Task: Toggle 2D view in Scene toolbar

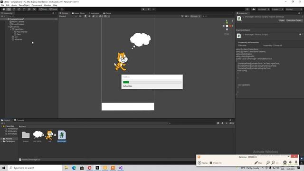Action: 80,16
